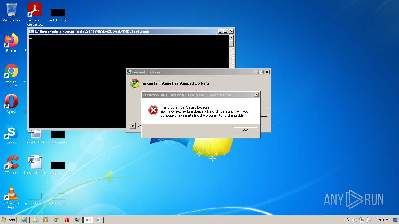
Task: Select friproduct.rtf desktop file
Action: click(35, 137)
